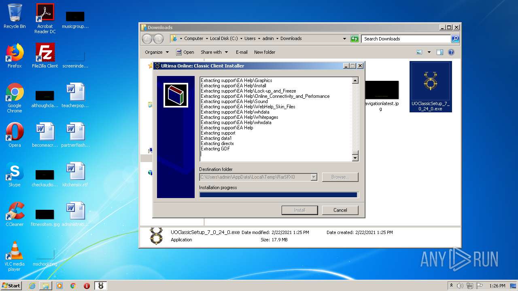Launch CCleaner desktop shortcut
Image resolution: width=518 pixels, height=291 pixels.
15,214
